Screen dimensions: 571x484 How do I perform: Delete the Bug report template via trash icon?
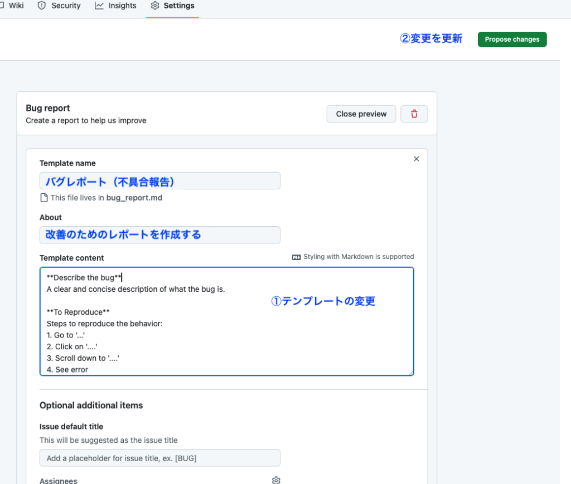pos(414,113)
